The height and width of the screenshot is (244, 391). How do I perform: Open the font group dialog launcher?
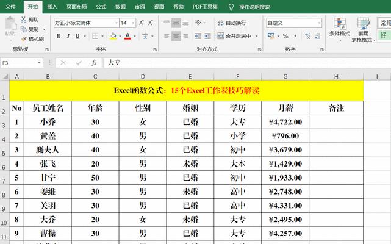[155, 49]
